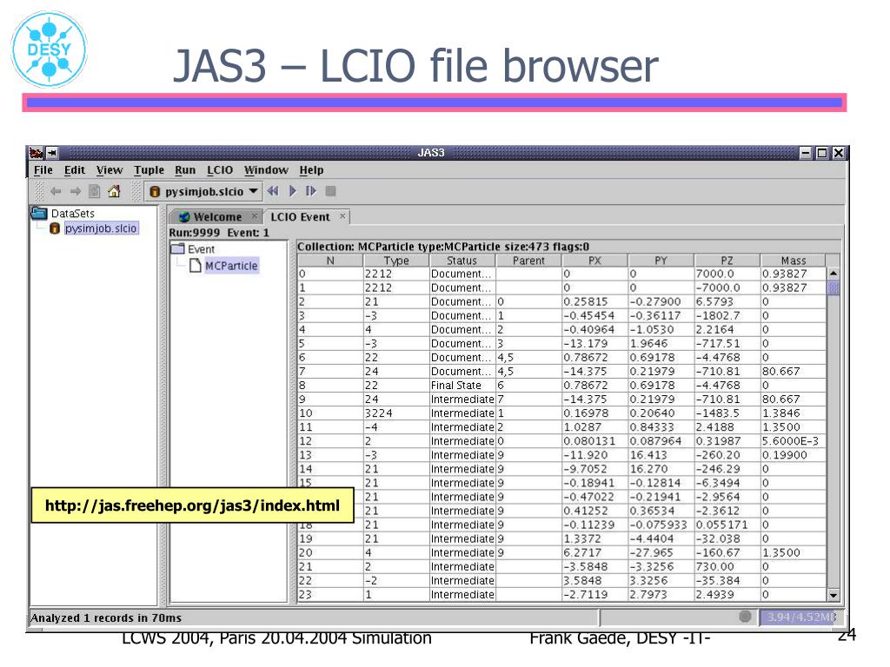
Task: Open the Run menu
Action: [185, 170]
